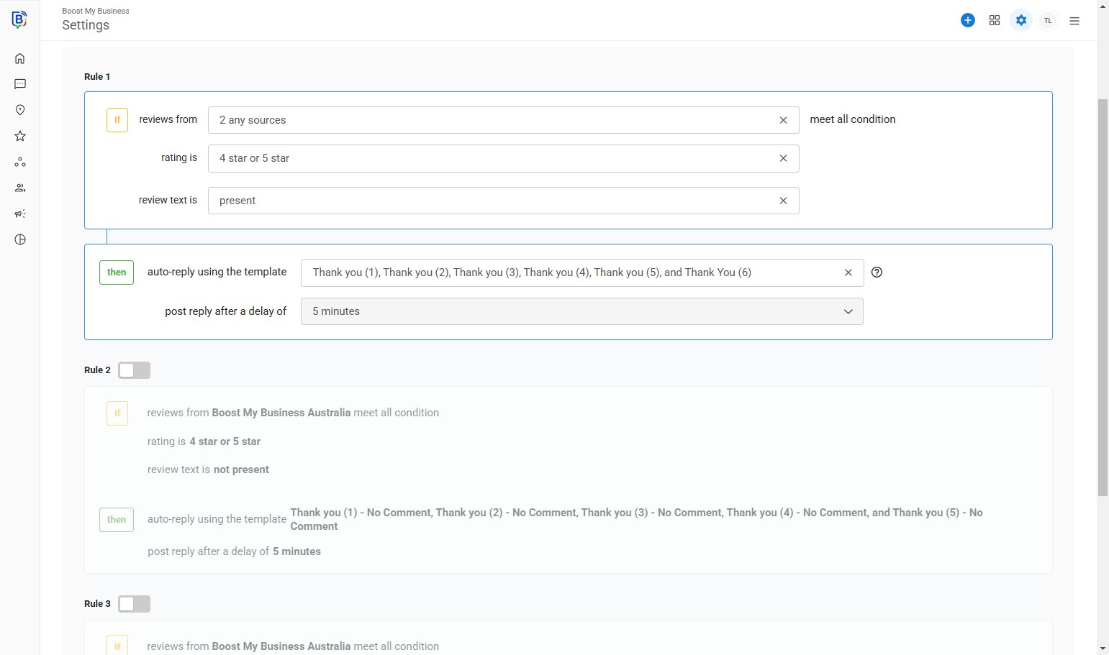Open the pie chart reports sidebar icon

(20, 239)
